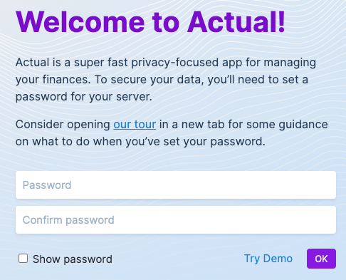Click the word "privacy-focused" in the description
The height and width of the screenshot is (280, 346).
[175, 63]
